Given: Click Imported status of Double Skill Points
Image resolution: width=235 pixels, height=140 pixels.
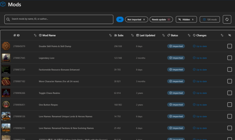Looking at the screenshot, I should [176, 46].
